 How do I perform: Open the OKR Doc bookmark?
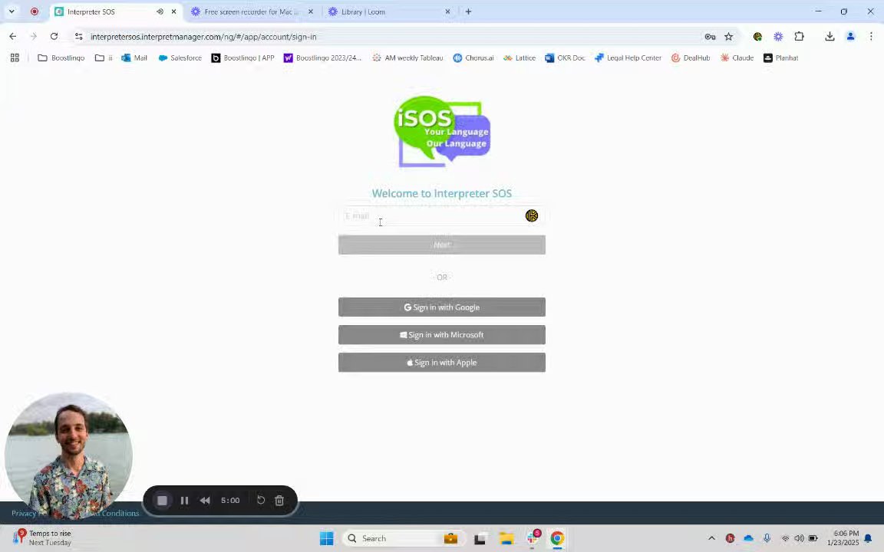[x=565, y=58]
